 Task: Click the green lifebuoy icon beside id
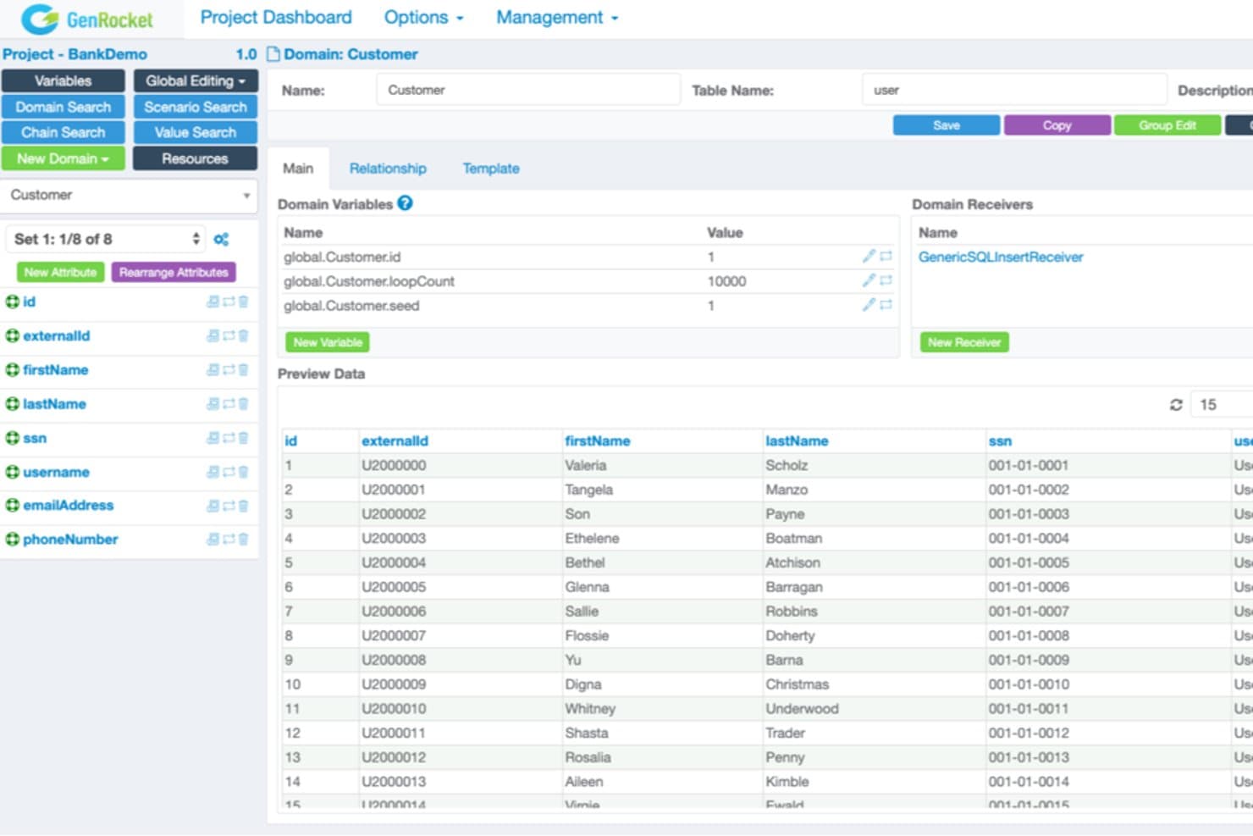tap(12, 302)
